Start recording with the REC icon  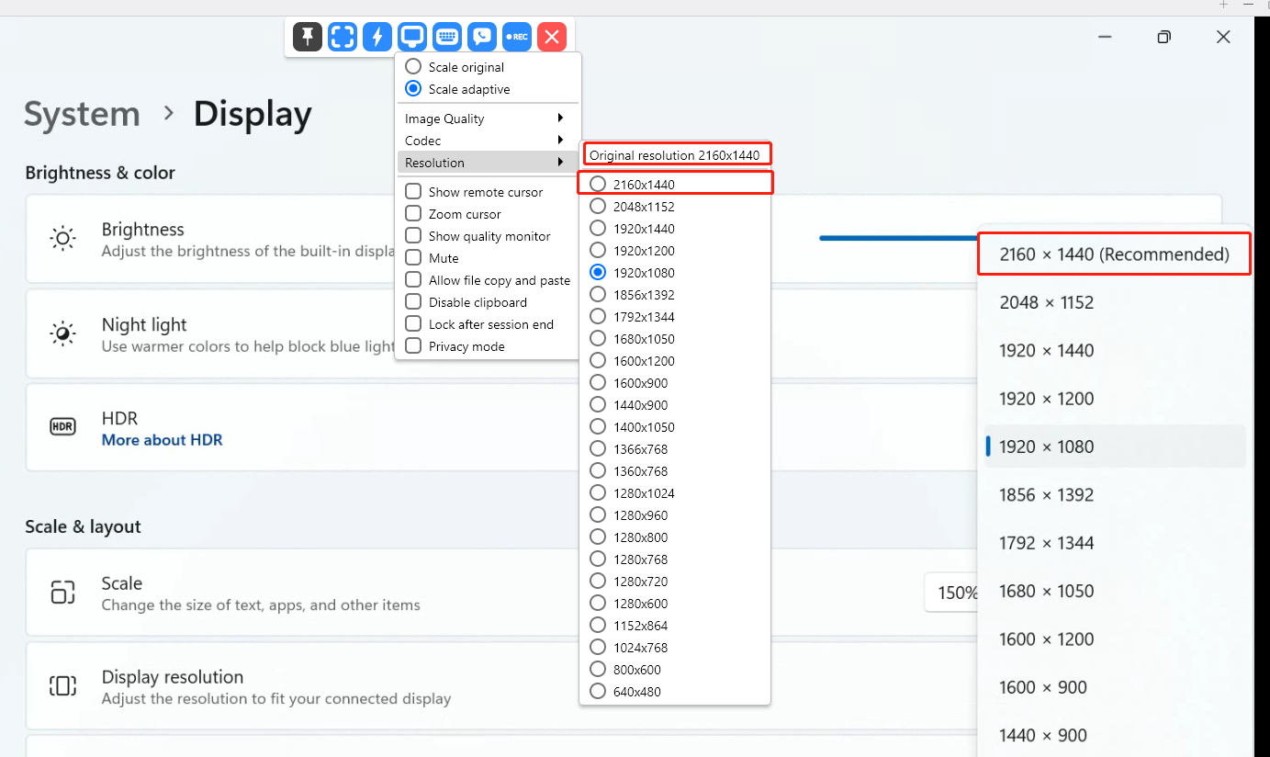click(516, 37)
